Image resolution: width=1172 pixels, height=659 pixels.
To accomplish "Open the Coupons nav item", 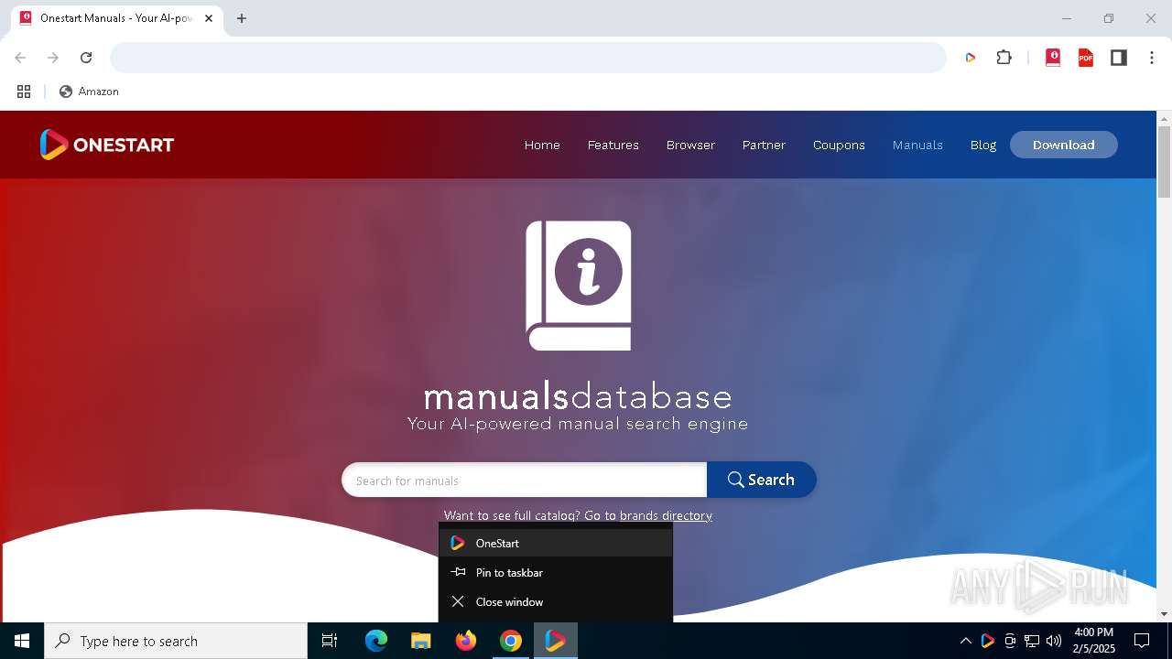I will click(839, 145).
